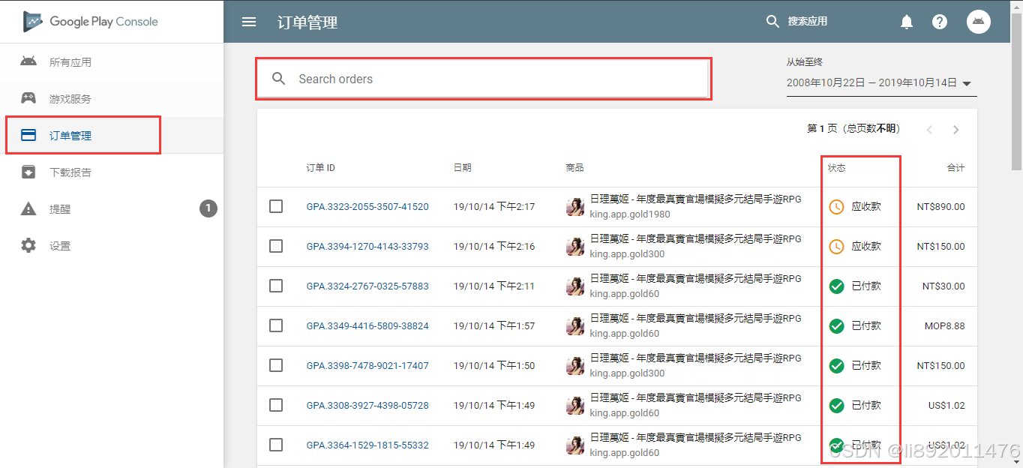1023x468 pixels.
Task: Click the pending clock icon for NT$890.00 order
Action: [837, 206]
